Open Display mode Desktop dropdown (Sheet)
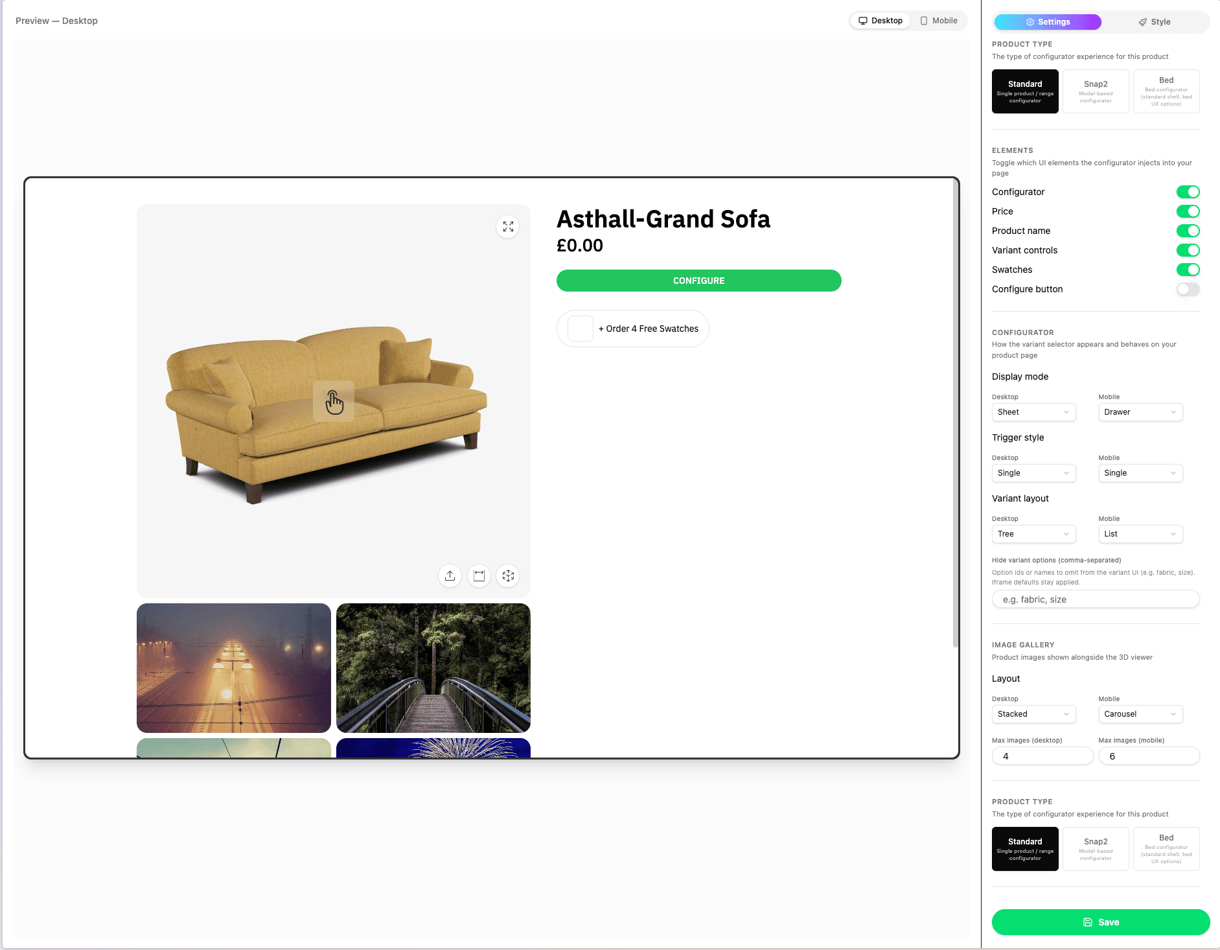This screenshot has height=950, width=1220. tap(1034, 412)
